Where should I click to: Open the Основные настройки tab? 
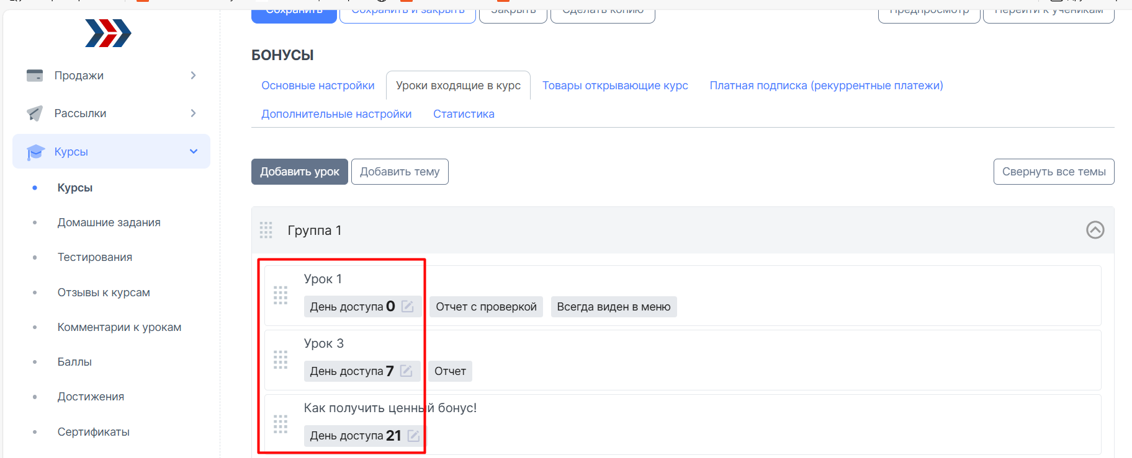point(318,86)
